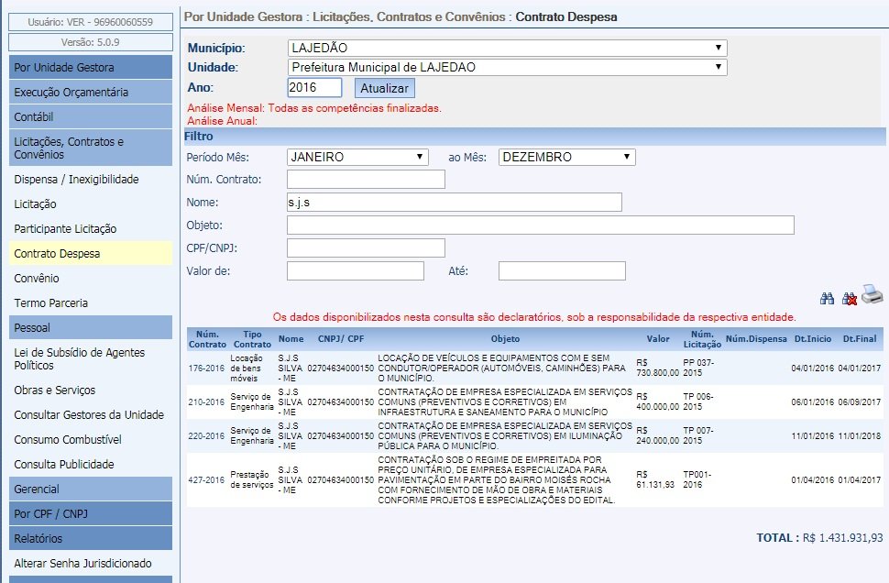
Task: Click the binoculars search icon
Action: pyautogui.click(x=826, y=298)
